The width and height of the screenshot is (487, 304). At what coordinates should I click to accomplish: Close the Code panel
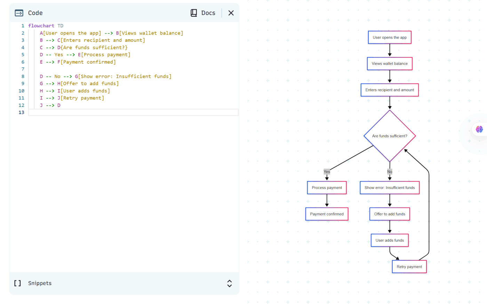[231, 13]
